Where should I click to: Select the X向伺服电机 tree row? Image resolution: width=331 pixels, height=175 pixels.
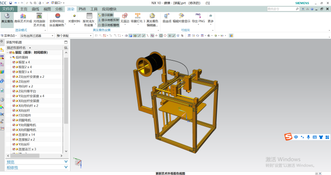(34, 130)
